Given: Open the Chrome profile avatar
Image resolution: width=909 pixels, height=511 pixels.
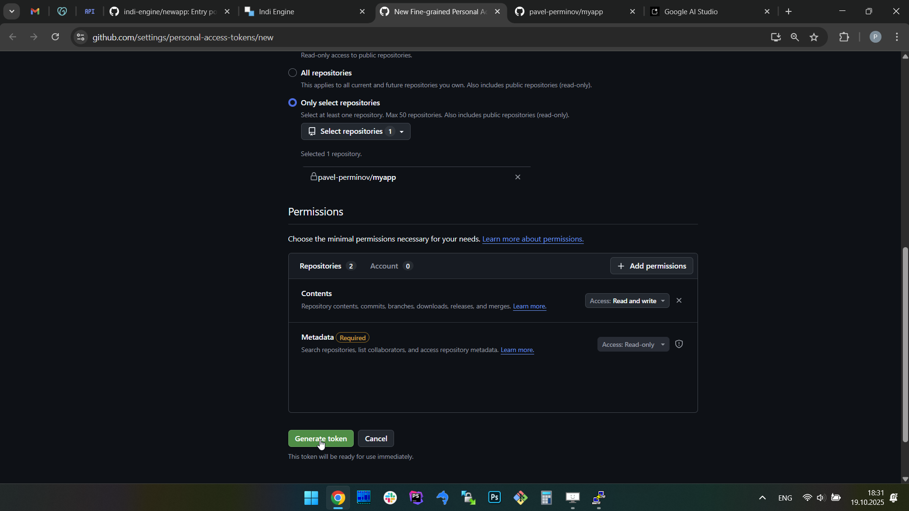Looking at the screenshot, I should click(875, 37).
